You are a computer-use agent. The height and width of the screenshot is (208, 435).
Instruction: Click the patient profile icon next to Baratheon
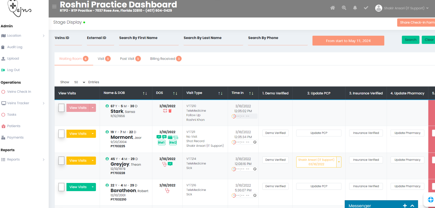pyautogui.click(x=107, y=185)
